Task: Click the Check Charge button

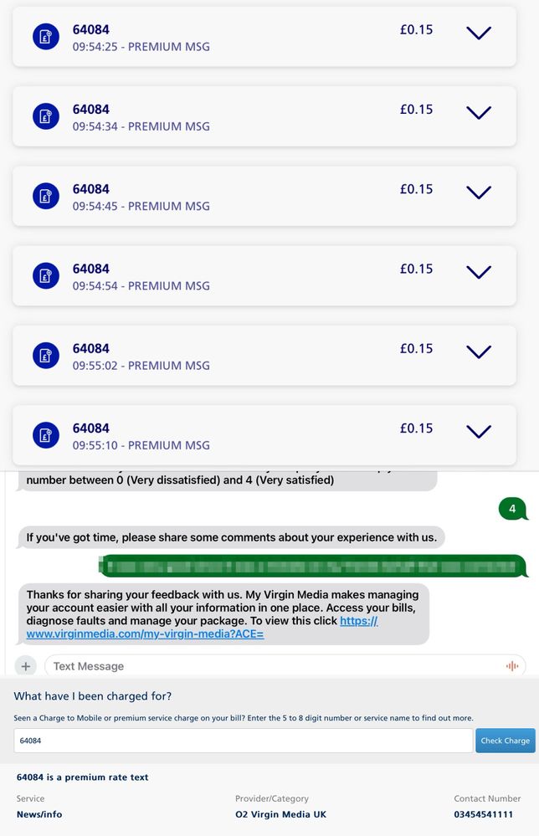Action: 505,741
